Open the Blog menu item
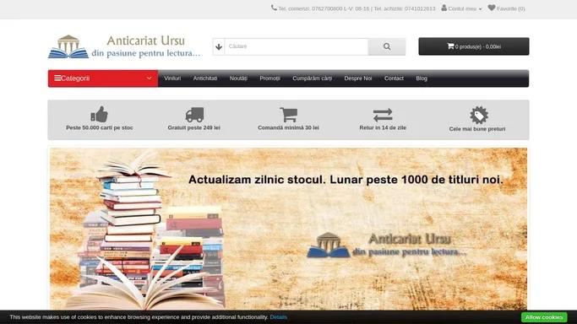This screenshot has width=577, height=324. point(422,78)
